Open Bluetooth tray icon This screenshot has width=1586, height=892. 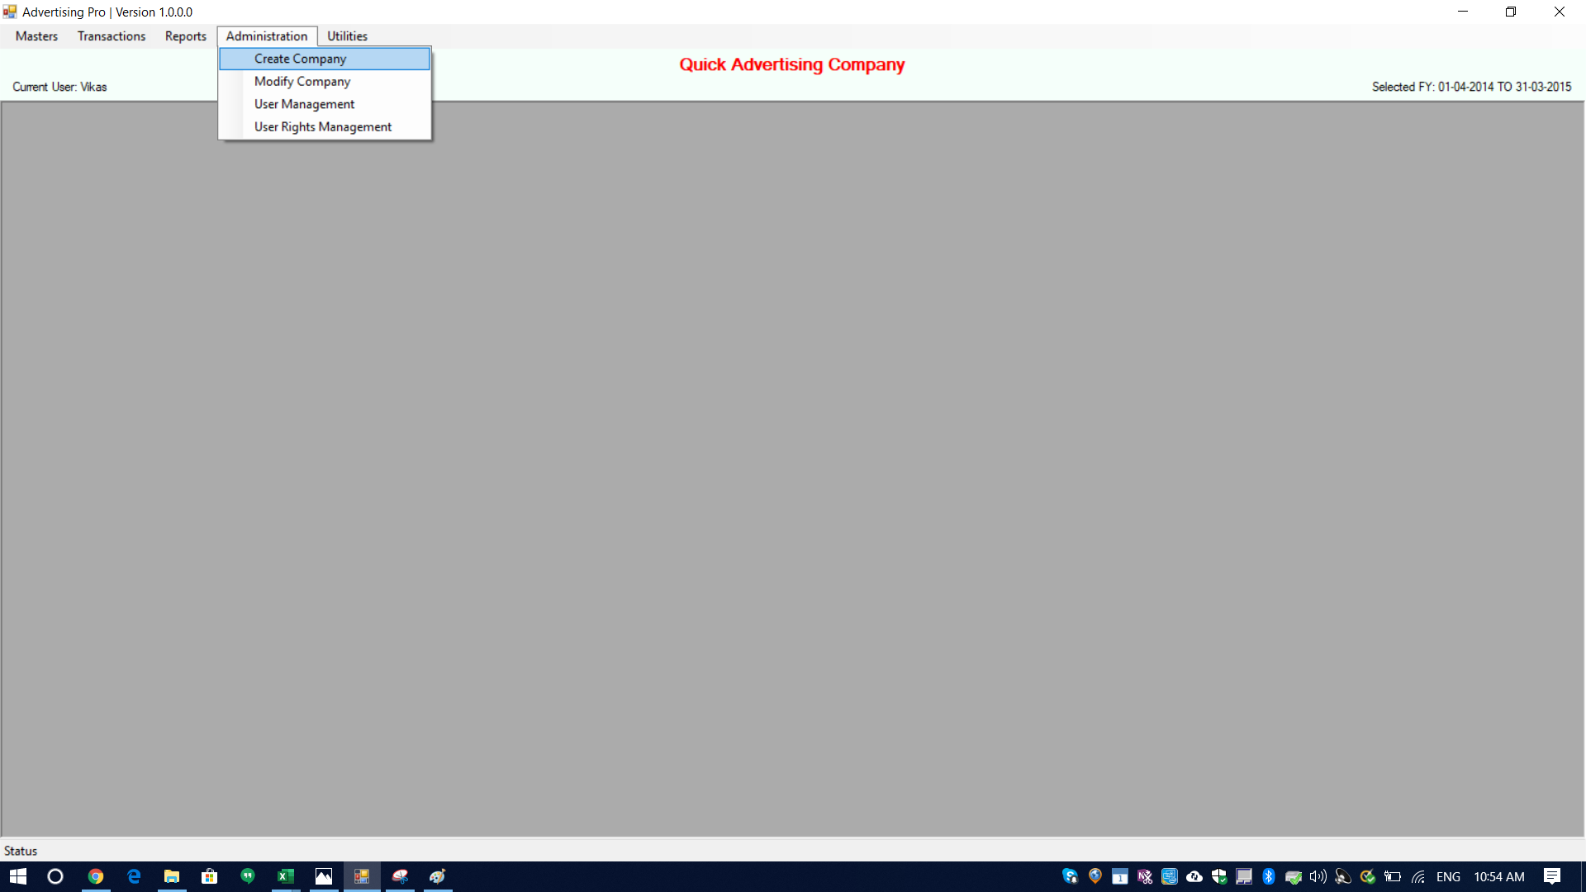[1269, 876]
